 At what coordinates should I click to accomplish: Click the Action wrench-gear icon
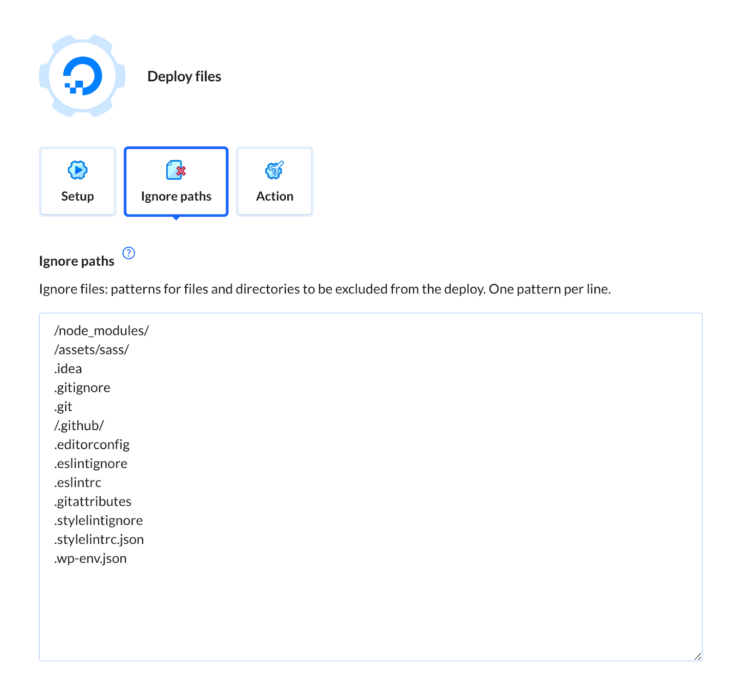[274, 170]
